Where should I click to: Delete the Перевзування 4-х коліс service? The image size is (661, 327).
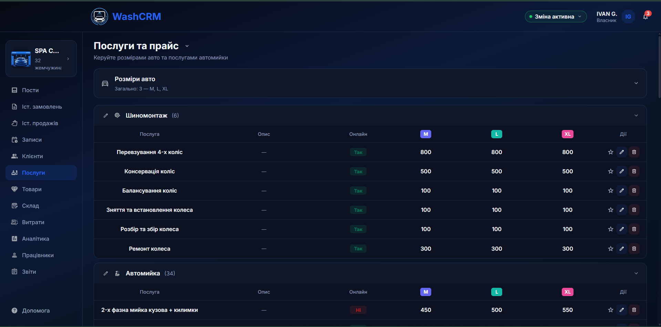tap(634, 152)
